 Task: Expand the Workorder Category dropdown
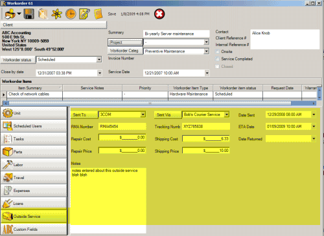tap(207, 51)
